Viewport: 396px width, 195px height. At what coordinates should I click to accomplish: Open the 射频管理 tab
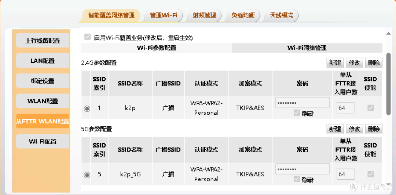point(204,15)
